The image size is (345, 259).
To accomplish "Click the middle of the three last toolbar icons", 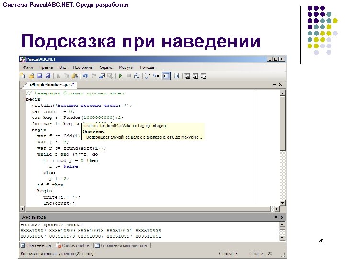I will coord(195,76).
